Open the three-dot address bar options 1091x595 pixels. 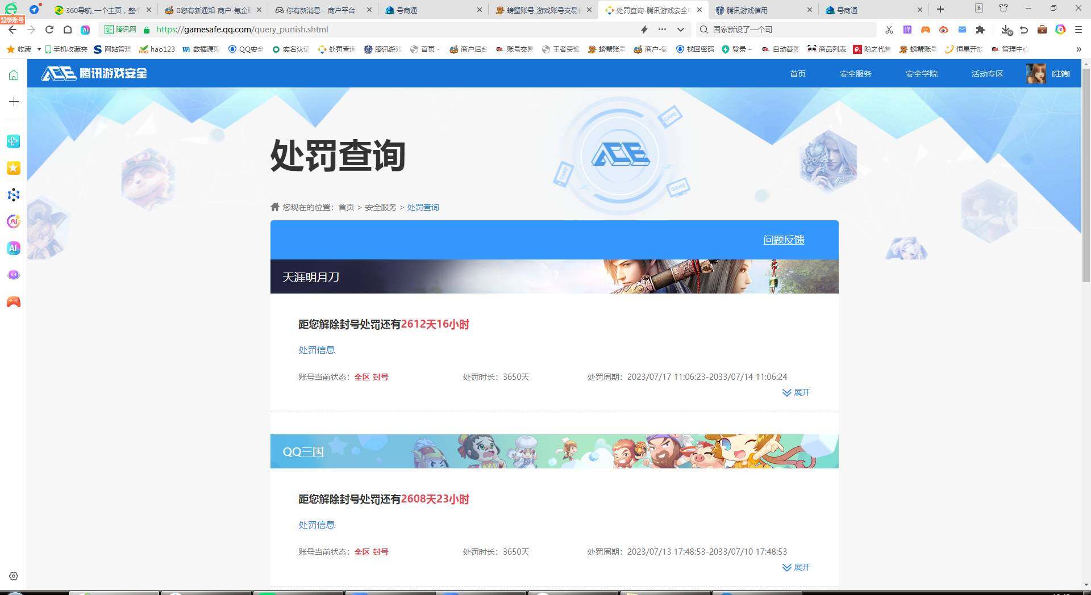[x=662, y=30]
